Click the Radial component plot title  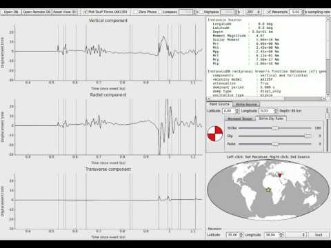[x=108, y=95]
